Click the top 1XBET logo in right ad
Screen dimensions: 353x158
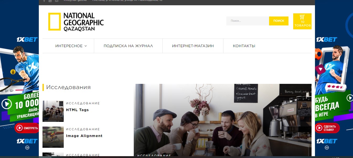[x=327, y=40]
